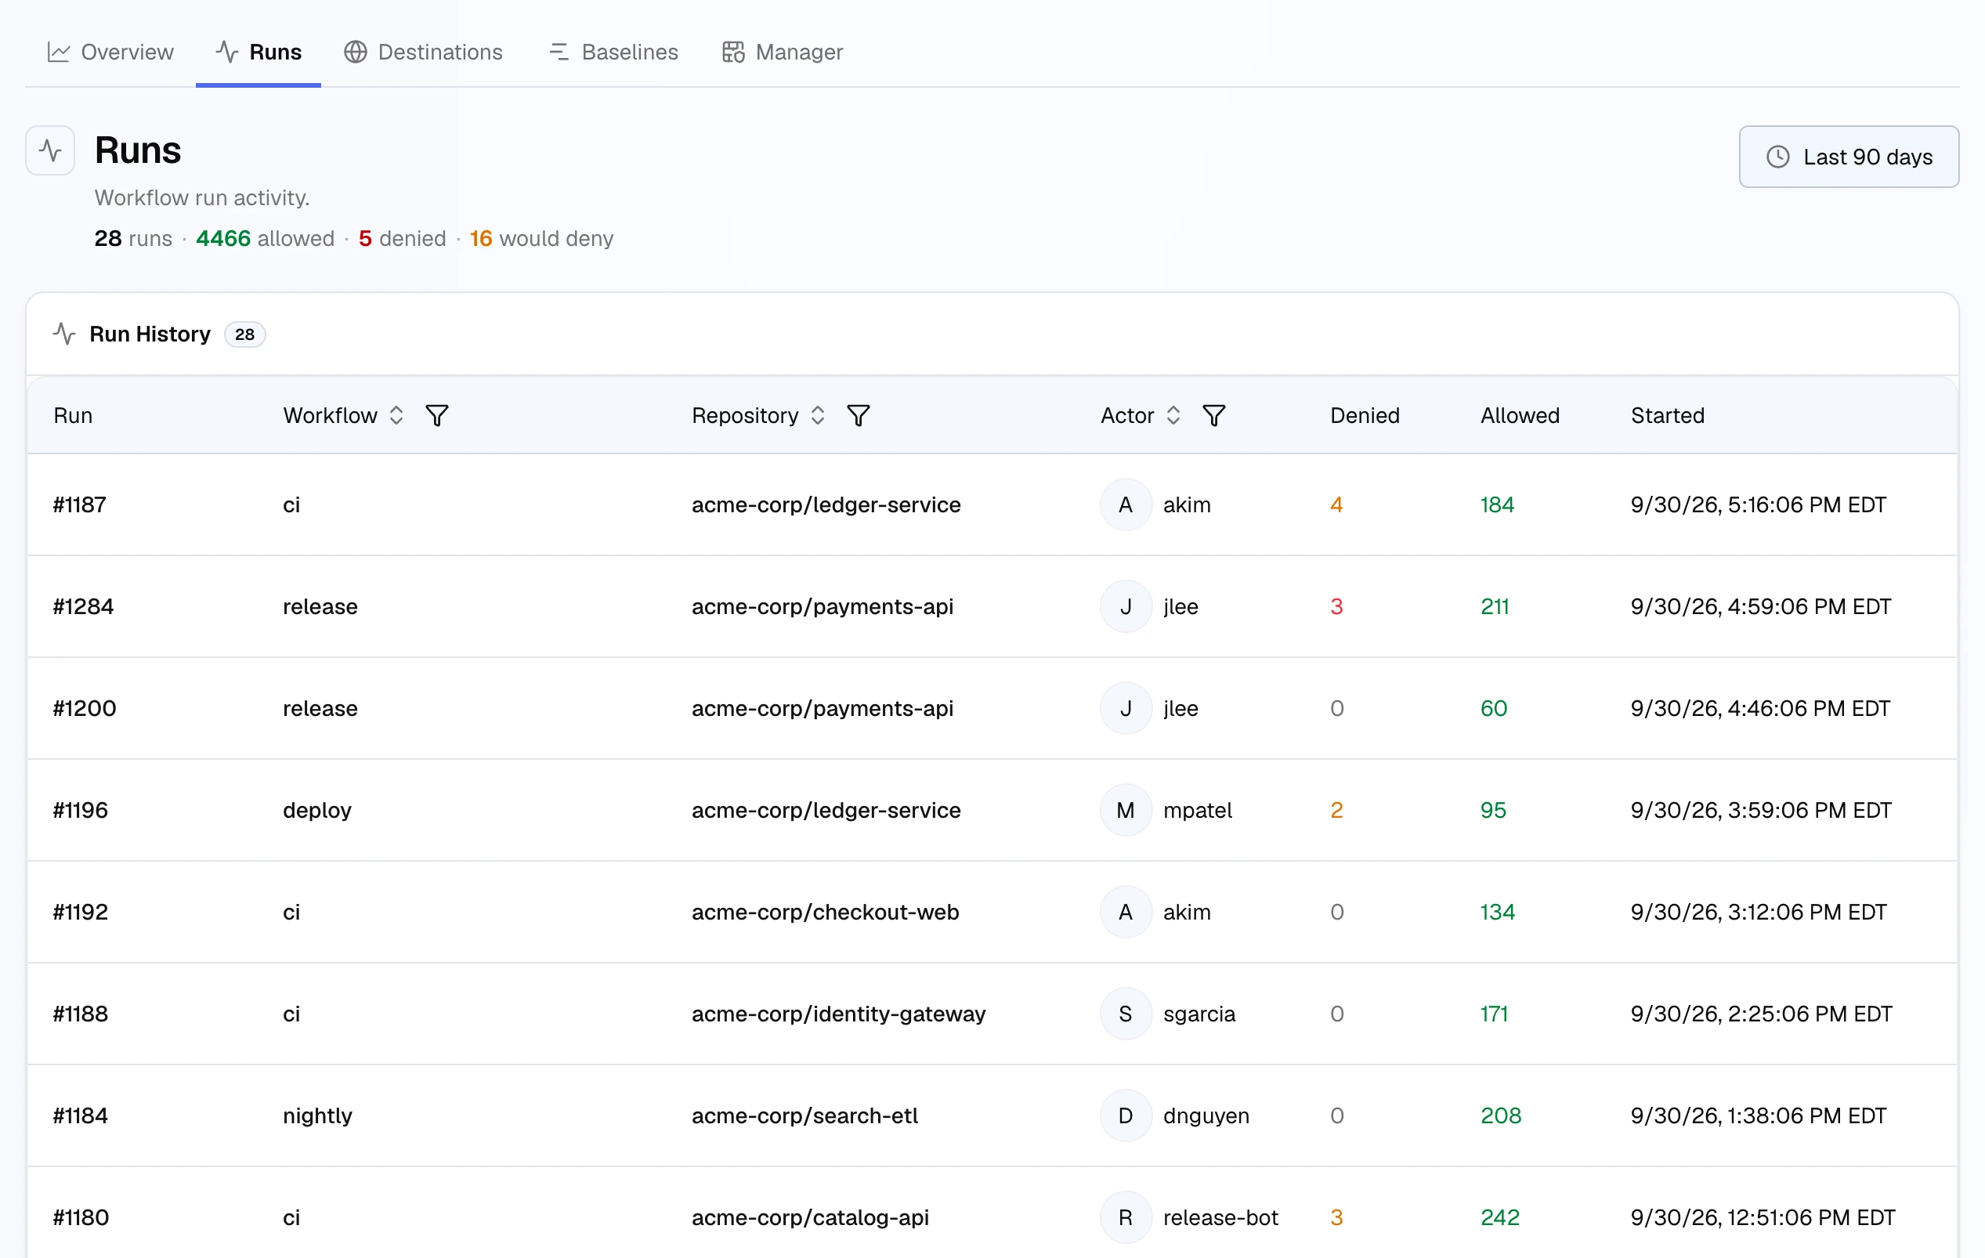Click the 16 would deny summary

(x=541, y=238)
